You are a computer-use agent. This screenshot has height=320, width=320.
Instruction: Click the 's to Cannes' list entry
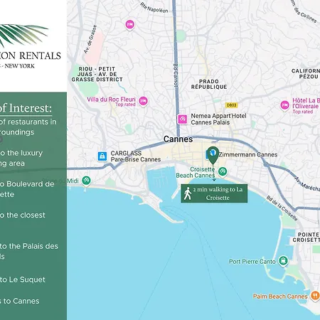tap(20, 301)
